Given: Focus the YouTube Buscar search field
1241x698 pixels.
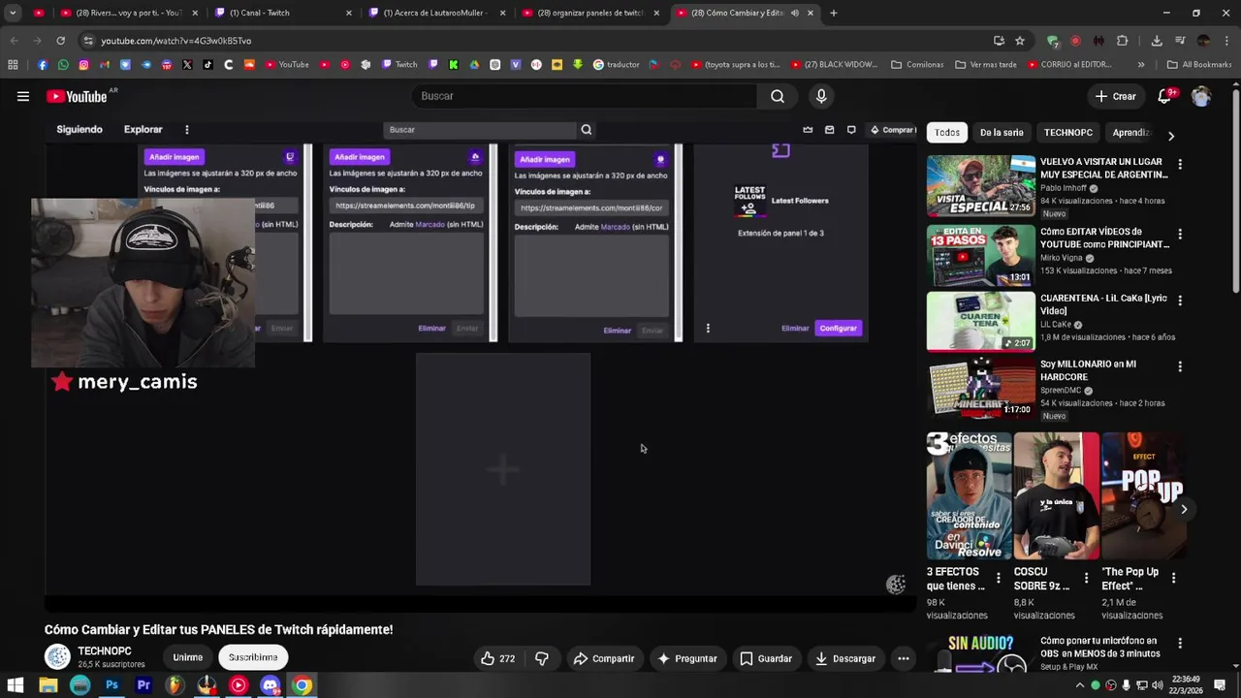Looking at the screenshot, I should pos(585,96).
